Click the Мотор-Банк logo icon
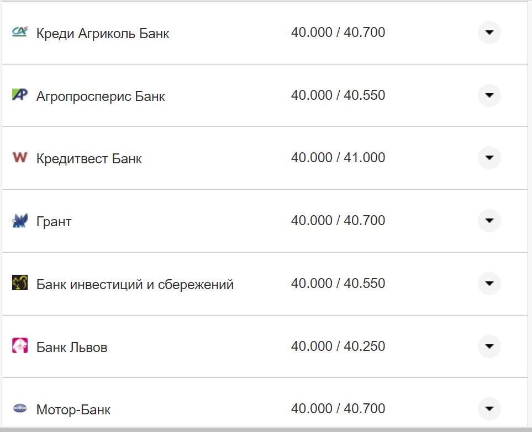The image size is (532, 432). click(x=20, y=408)
